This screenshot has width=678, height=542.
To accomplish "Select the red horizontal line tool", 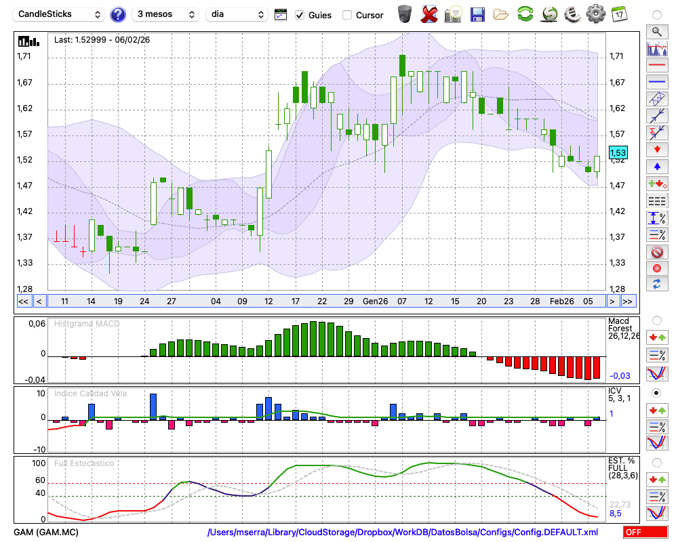I will point(656,66).
